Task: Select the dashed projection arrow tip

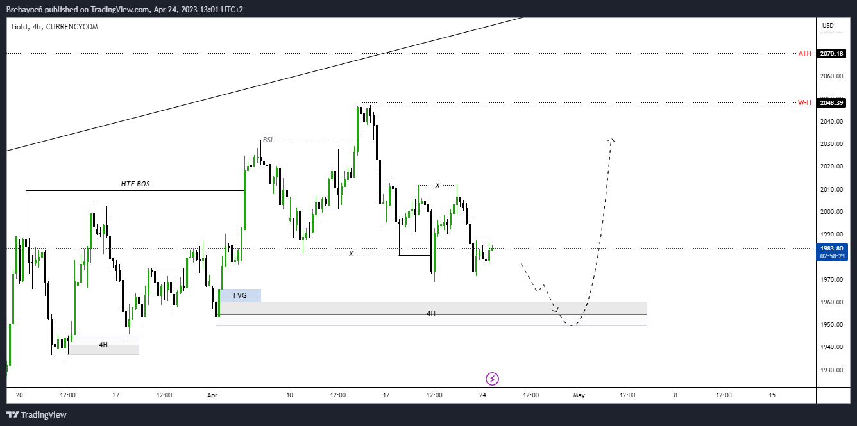Action: pos(611,139)
